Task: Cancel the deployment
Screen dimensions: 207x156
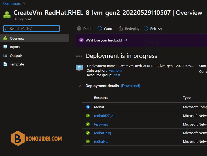Action: tap(109, 29)
